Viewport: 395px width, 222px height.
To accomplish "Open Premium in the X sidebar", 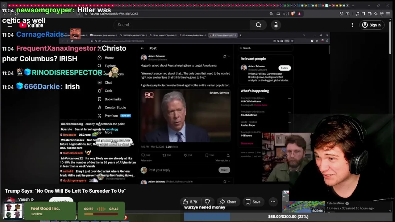I will coord(114,116).
